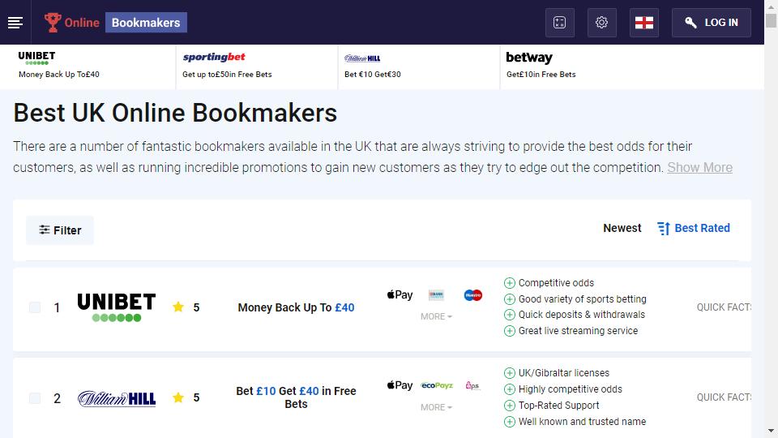The width and height of the screenshot is (778, 438).
Task: Open the Filter button
Action: (60, 230)
